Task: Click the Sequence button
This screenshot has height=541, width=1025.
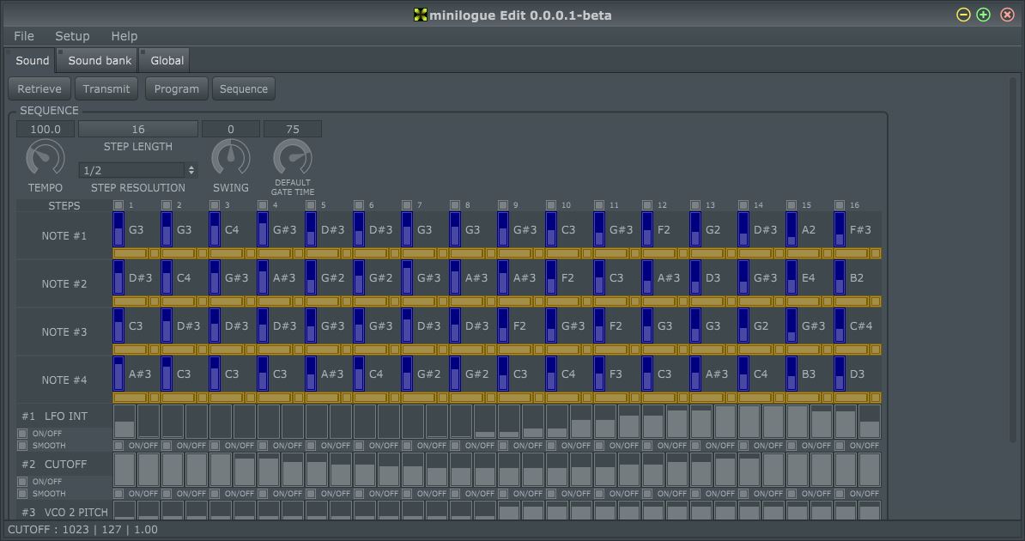Action: [244, 89]
